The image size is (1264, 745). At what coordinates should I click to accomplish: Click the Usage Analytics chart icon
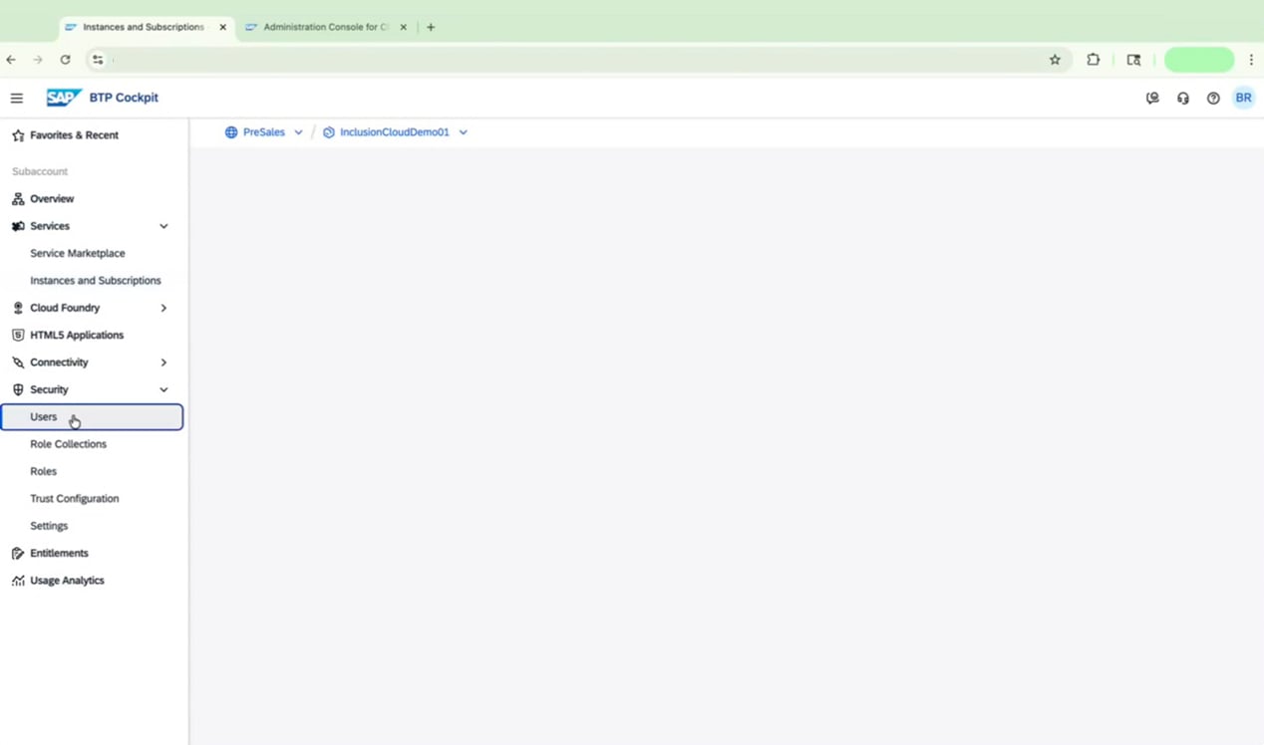[18, 581]
